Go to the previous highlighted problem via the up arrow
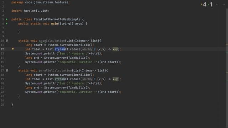This screenshot has width=228, height=128. click(217, 4)
